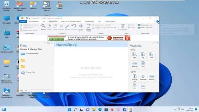199x112 pixels.
Task: Click the WinZip file icon under Open
Action: [135, 78]
